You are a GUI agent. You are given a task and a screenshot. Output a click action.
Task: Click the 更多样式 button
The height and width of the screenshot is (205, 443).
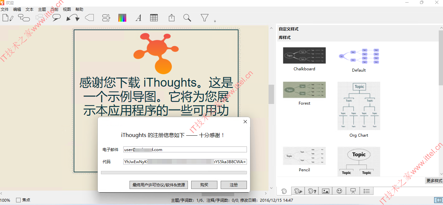click(x=434, y=181)
